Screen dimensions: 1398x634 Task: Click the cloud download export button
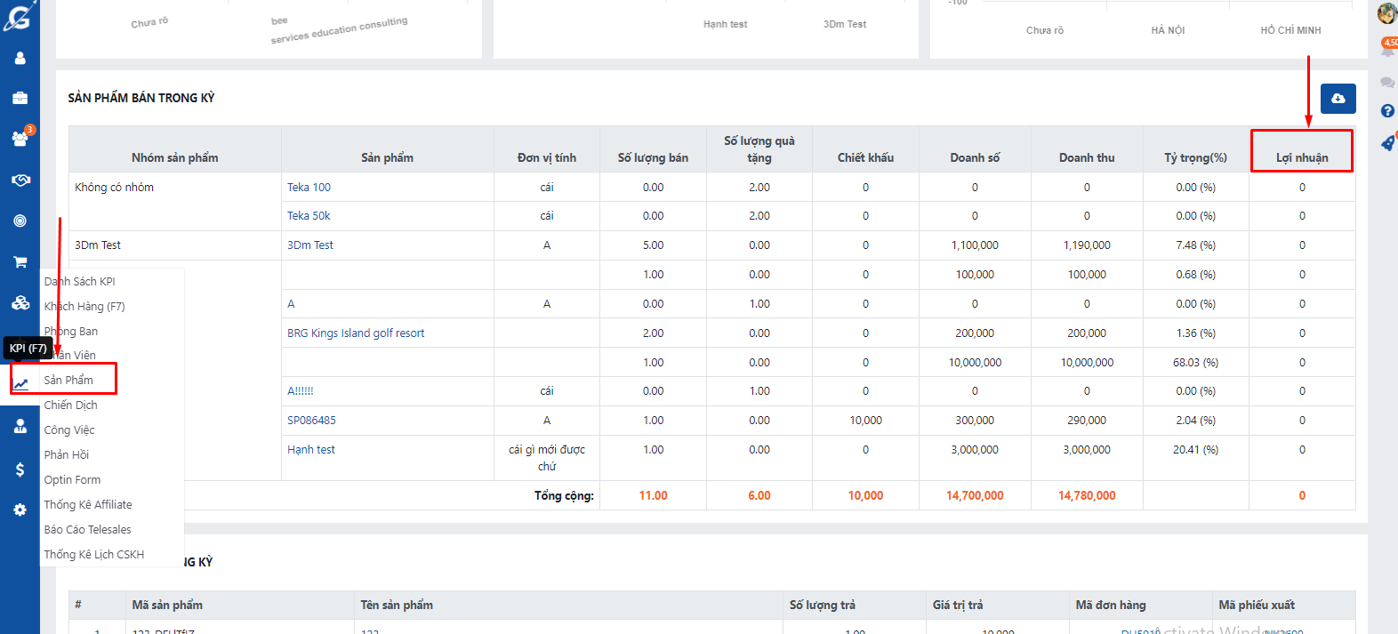pos(1338,99)
